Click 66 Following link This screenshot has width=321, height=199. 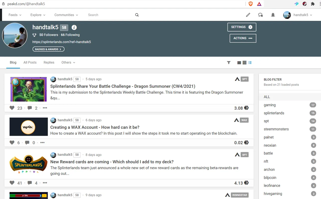(x=70, y=35)
